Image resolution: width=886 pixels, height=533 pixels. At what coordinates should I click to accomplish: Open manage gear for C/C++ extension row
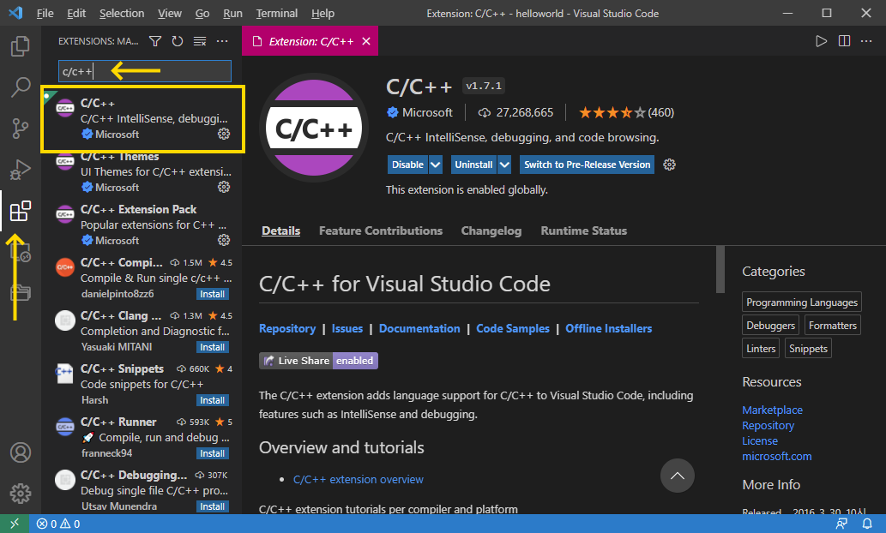point(224,134)
